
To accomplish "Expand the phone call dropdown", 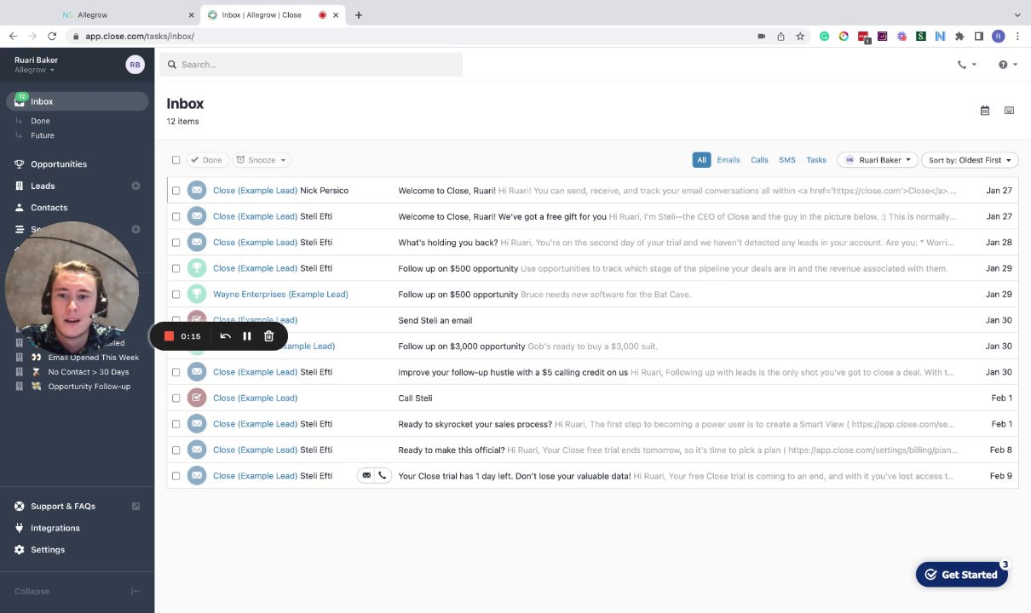I will point(967,65).
